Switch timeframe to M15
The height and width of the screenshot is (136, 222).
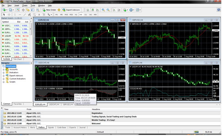66,15
